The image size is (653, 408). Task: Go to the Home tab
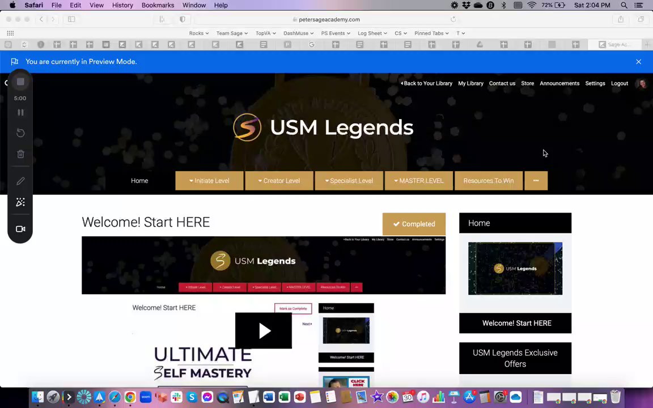pyautogui.click(x=139, y=181)
